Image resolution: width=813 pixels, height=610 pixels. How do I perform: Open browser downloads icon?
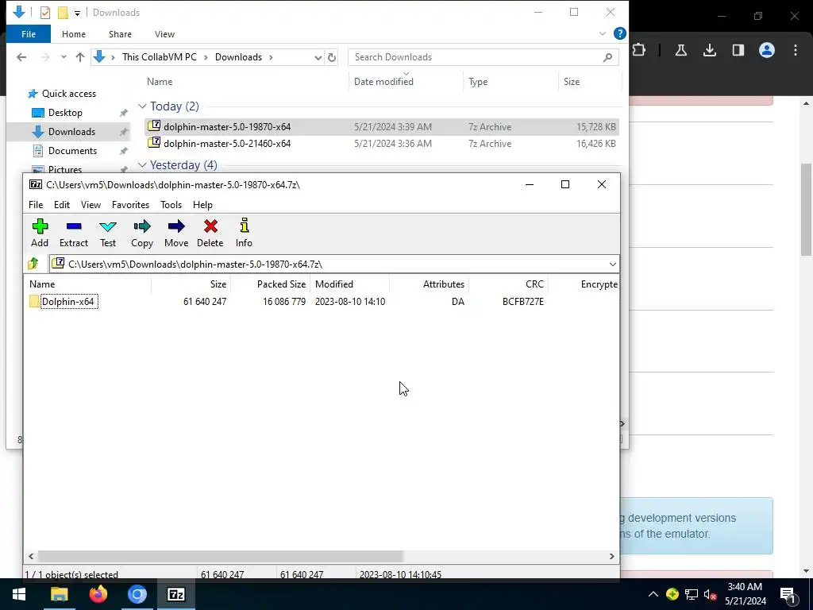pos(709,50)
